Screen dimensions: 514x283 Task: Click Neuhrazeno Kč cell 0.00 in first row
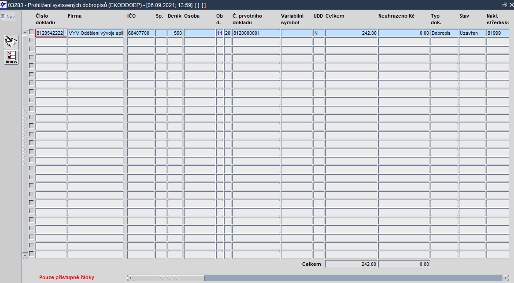(x=404, y=33)
